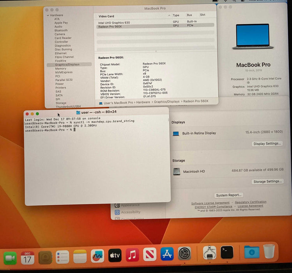
Task: Click the Appearance icon in Settings sidebar
Action: click(x=117, y=205)
